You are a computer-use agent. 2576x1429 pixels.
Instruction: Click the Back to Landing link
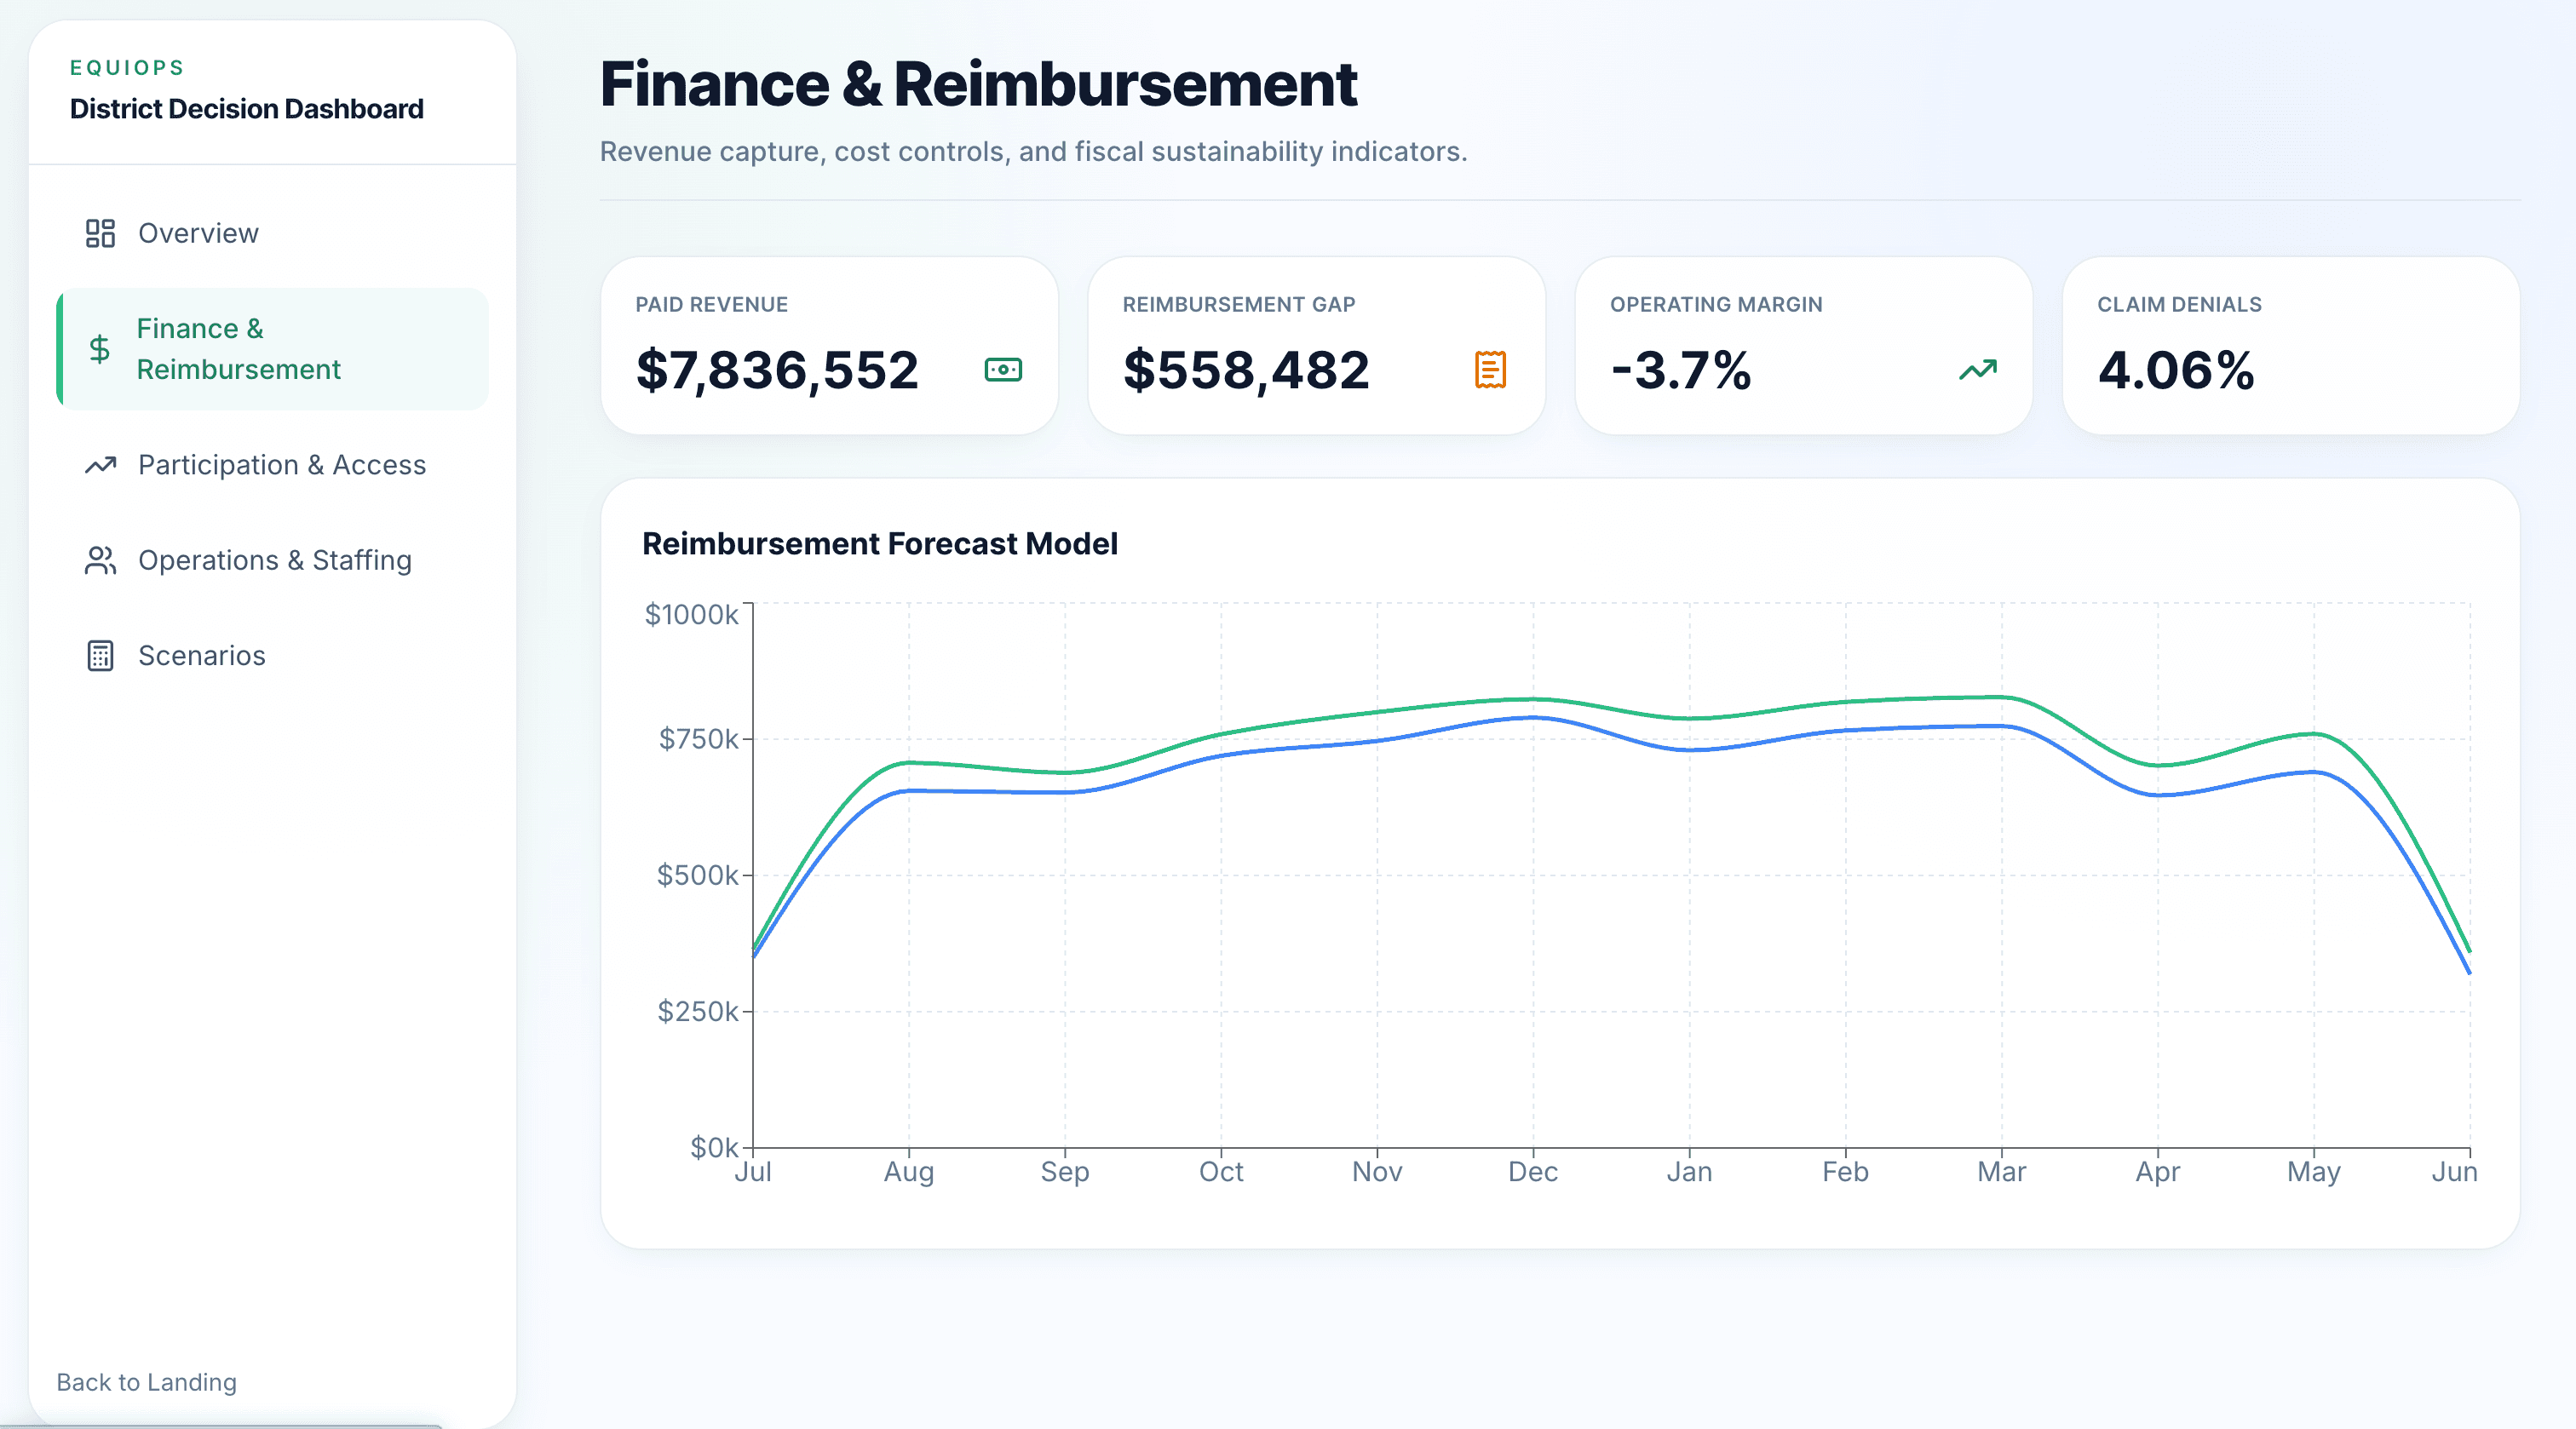[146, 1382]
